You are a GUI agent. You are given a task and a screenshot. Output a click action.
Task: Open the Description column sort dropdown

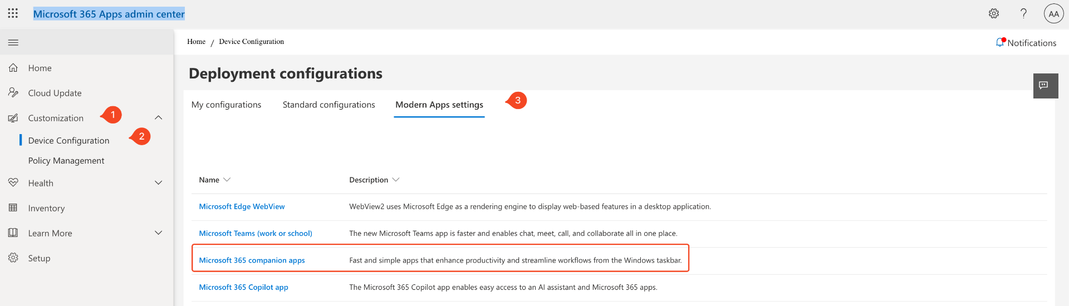[396, 180]
